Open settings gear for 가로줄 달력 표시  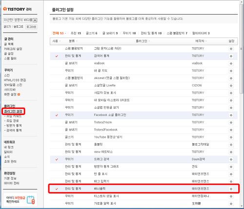231,204
